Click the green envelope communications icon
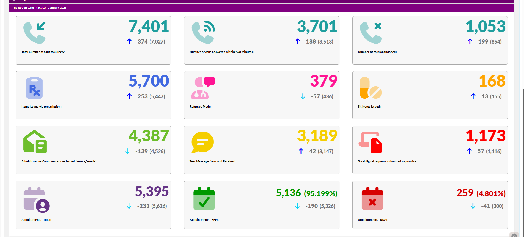The image size is (524, 237). click(35, 142)
